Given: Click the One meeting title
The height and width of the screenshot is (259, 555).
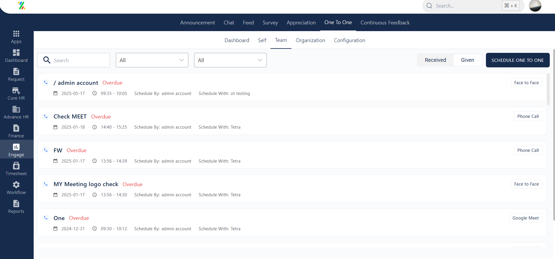Looking at the screenshot, I should pyautogui.click(x=59, y=218).
